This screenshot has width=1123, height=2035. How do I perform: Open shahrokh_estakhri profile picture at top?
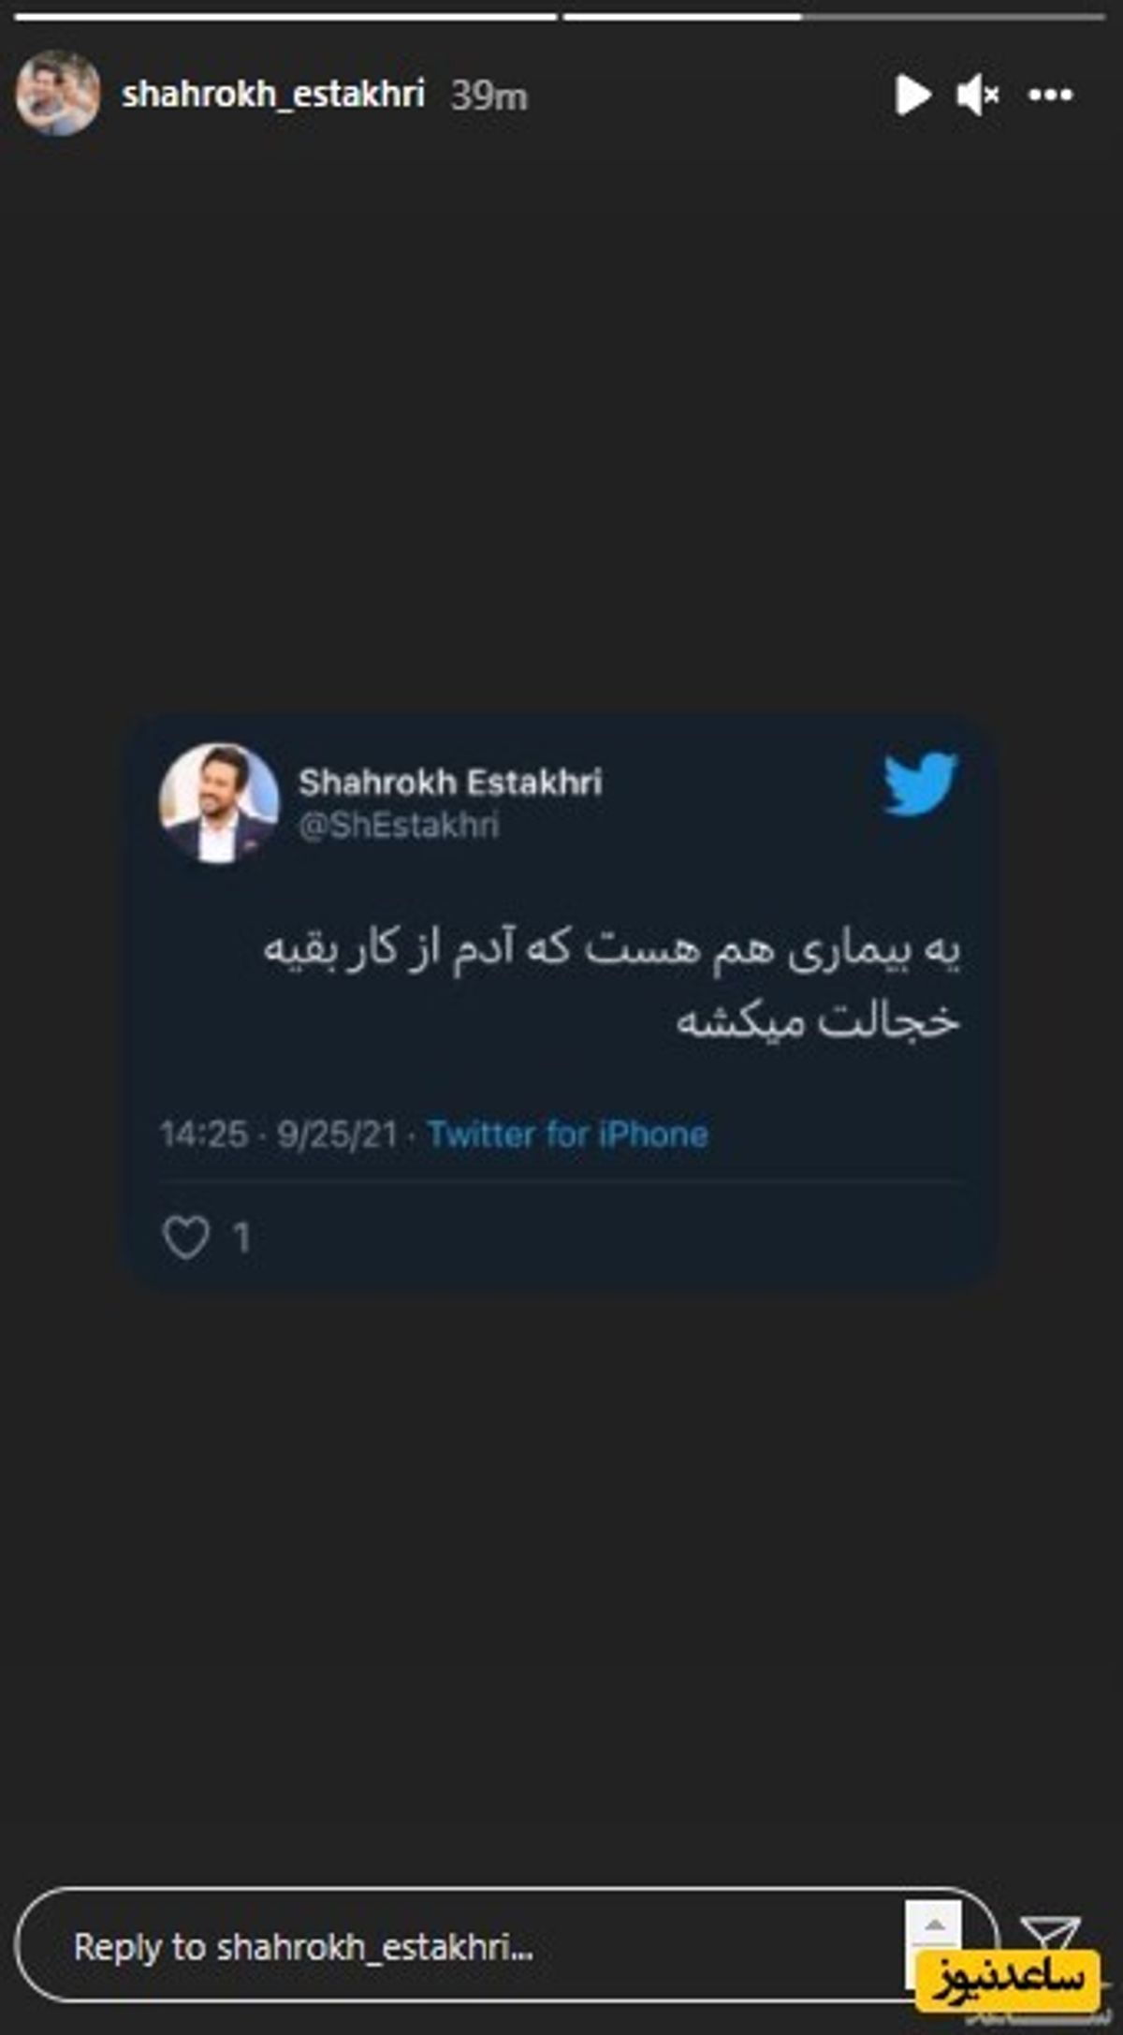coord(58,93)
